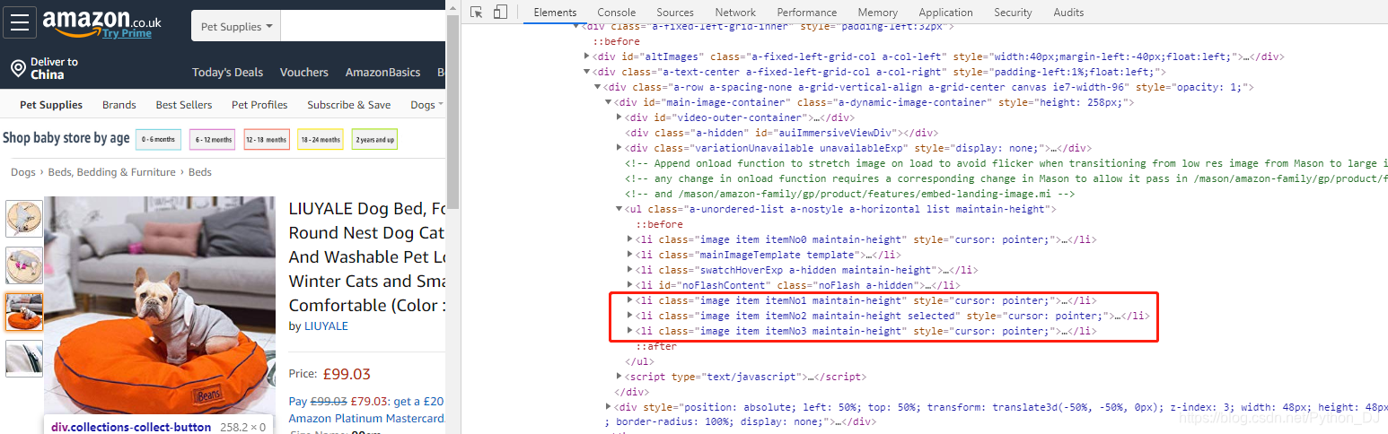Expand the video-outer-container div node

(619, 117)
